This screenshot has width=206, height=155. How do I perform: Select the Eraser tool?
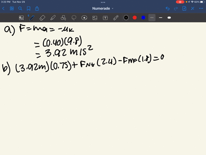tap(42, 18)
